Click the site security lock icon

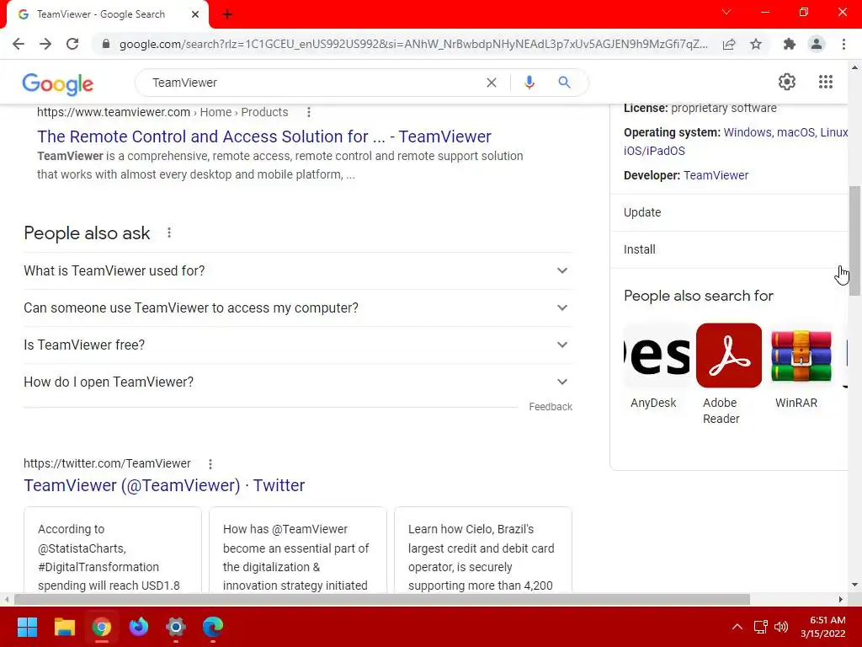pyautogui.click(x=106, y=44)
